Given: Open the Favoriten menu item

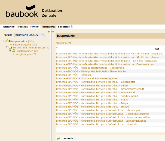Looking at the screenshot, I should tap(64, 27).
